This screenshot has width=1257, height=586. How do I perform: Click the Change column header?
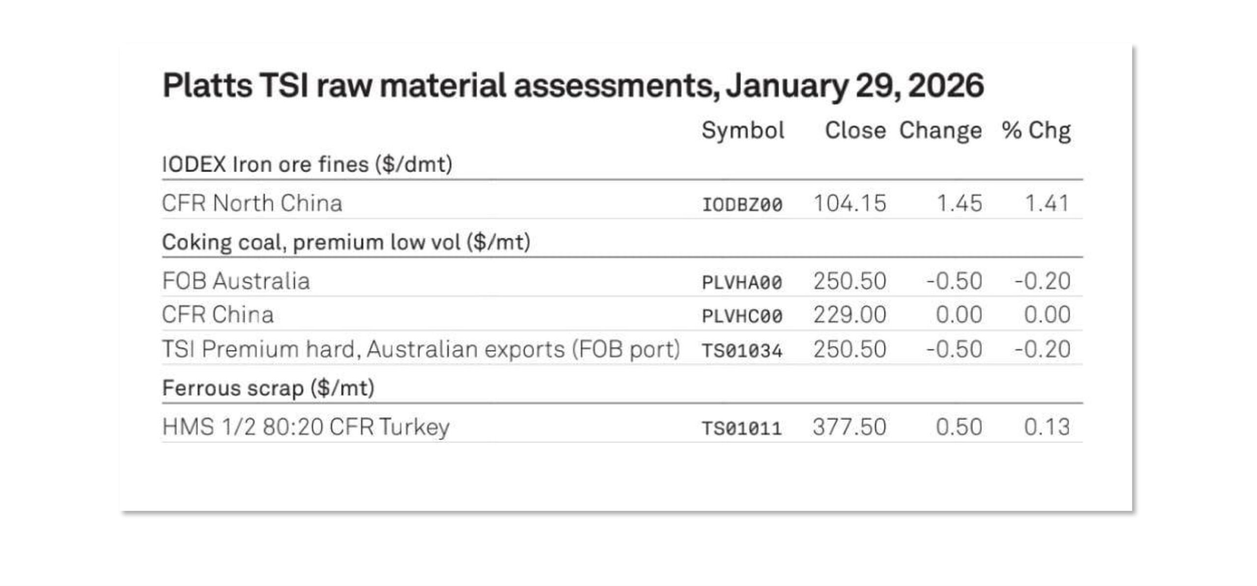pyautogui.click(x=940, y=131)
